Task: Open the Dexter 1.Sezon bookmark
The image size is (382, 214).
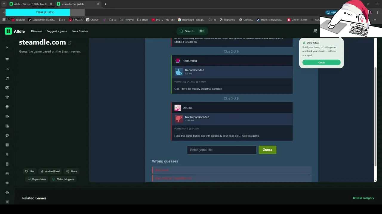Action: (x=298, y=20)
